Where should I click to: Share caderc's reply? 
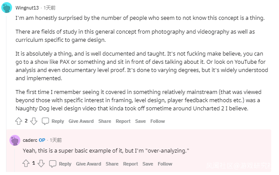[x=112, y=164]
